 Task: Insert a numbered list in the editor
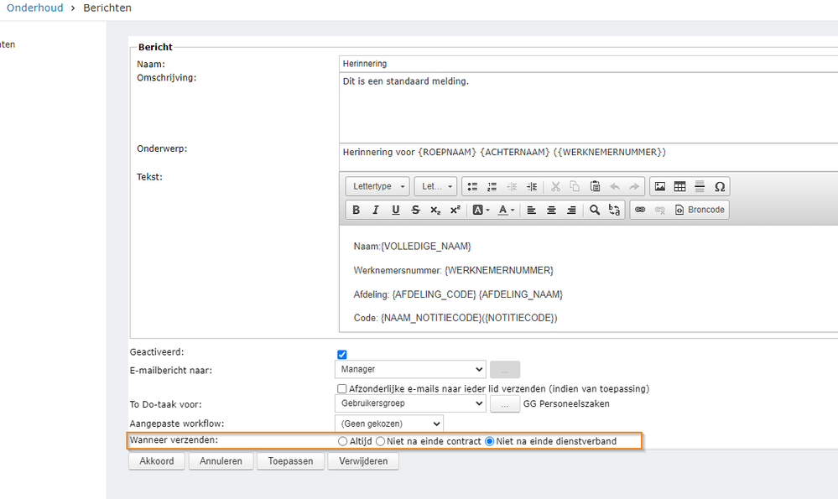492,186
